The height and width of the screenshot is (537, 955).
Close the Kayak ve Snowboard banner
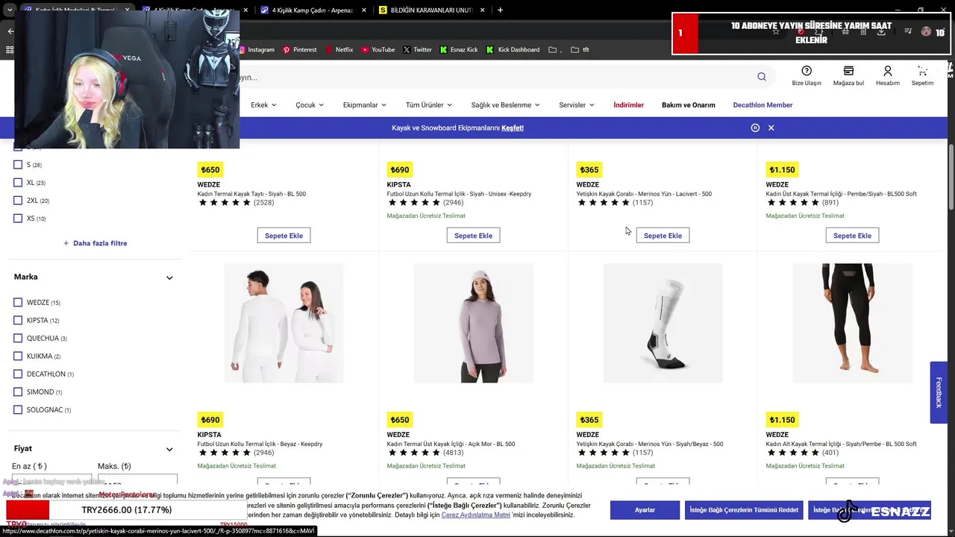(x=771, y=128)
